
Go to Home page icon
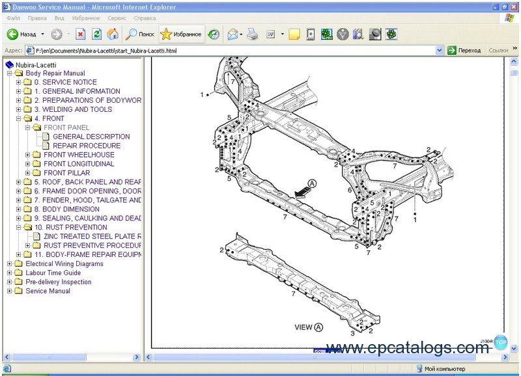point(113,34)
